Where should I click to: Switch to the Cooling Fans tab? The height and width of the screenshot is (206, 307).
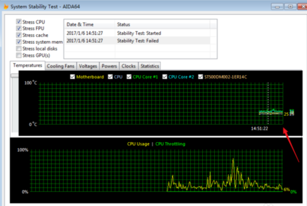click(60, 66)
